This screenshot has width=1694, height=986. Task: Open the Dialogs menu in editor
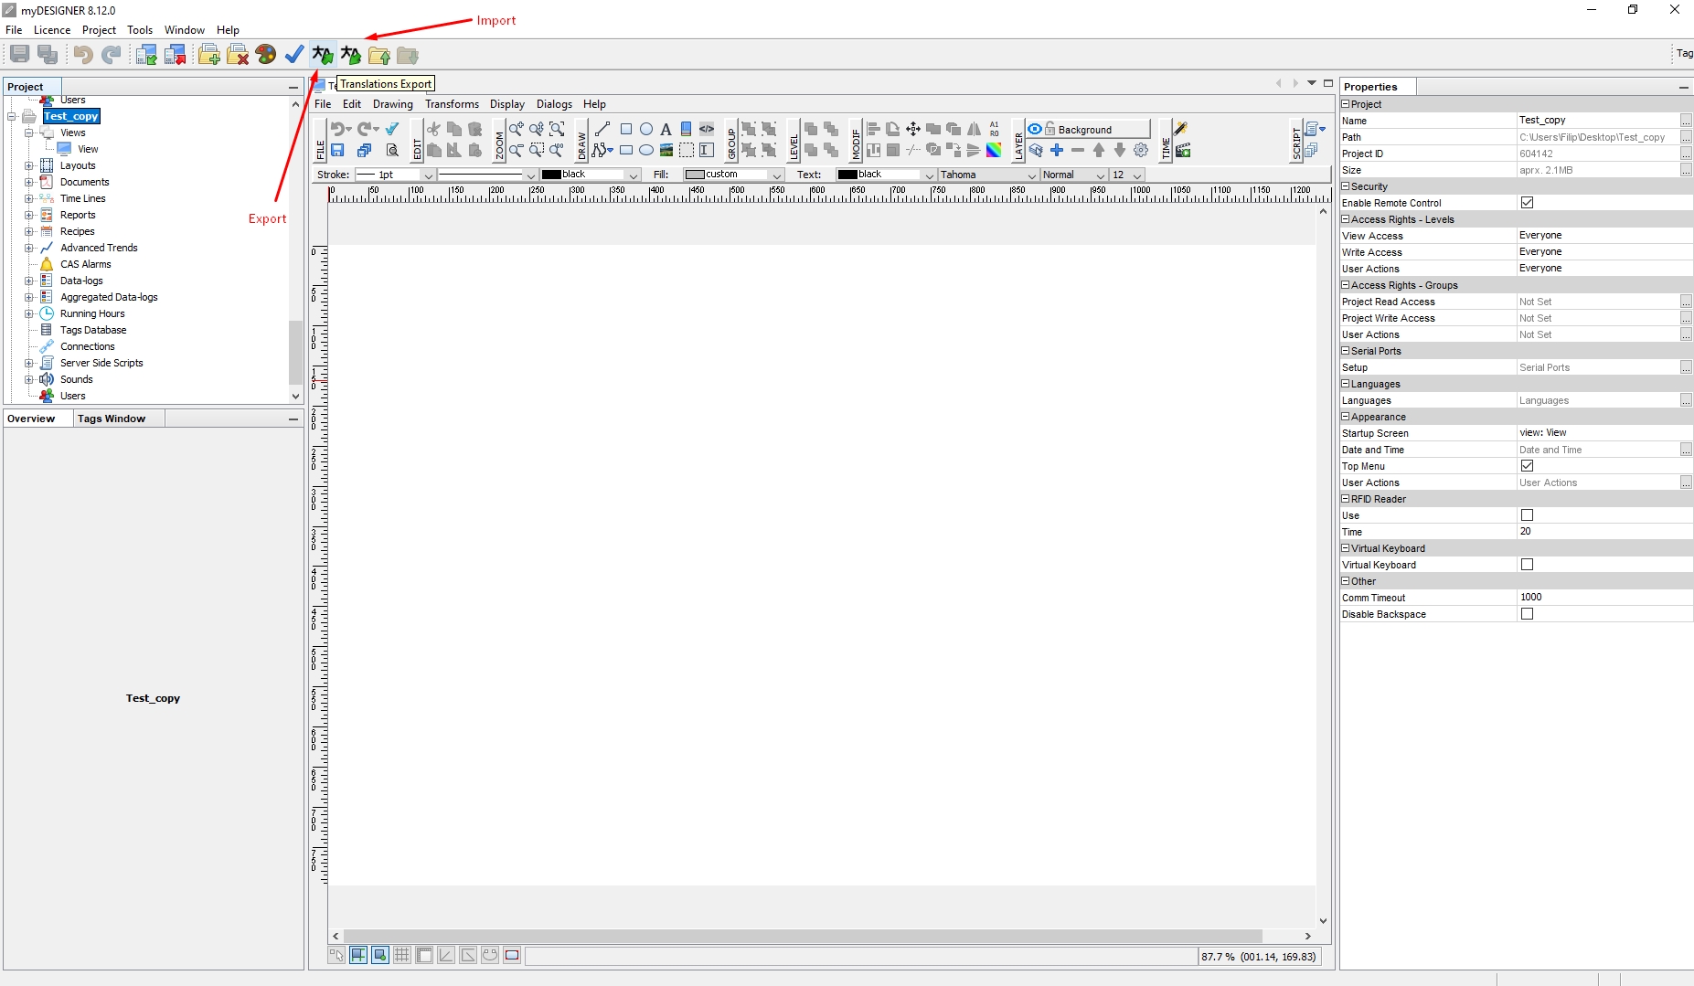(554, 104)
